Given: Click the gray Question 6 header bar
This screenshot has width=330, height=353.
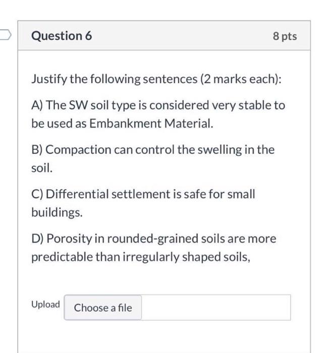Looking at the screenshot, I should [164, 36].
